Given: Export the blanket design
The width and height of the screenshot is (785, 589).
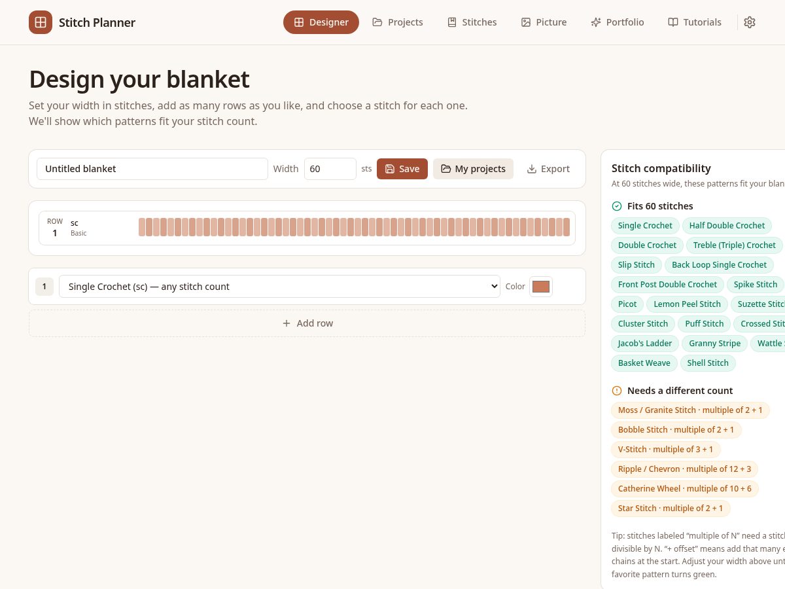Looking at the screenshot, I should coord(548,169).
